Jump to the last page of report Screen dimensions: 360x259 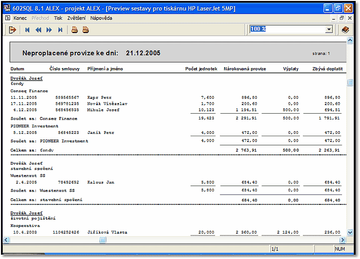(60, 30)
